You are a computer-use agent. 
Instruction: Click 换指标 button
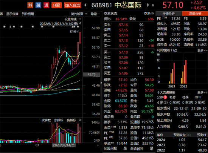(x=71, y=120)
